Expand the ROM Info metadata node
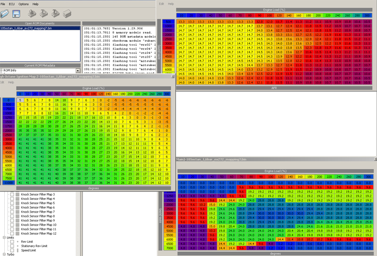This screenshot has width=377, height=256. tap(1, 70)
